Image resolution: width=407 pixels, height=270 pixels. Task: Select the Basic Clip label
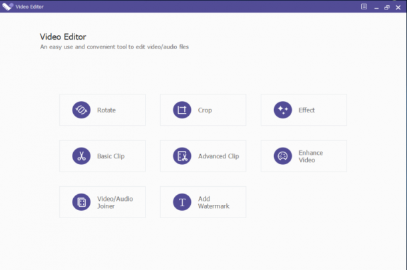(x=111, y=156)
